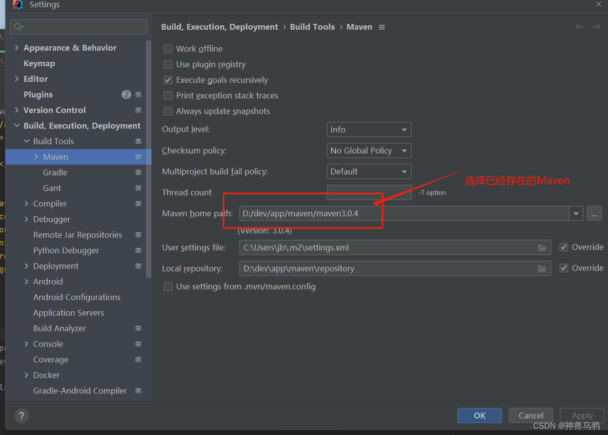Enable Print exception stack traces
The height and width of the screenshot is (435, 608).
(168, 95)
